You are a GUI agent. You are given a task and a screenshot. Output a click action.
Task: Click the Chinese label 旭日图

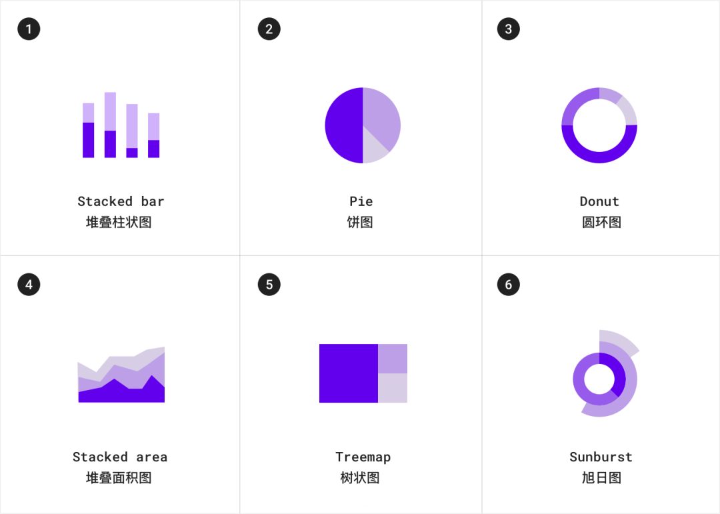pyautogui.click(x=601, y=478)
